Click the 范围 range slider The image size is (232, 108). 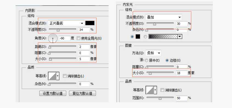point(160,98)
